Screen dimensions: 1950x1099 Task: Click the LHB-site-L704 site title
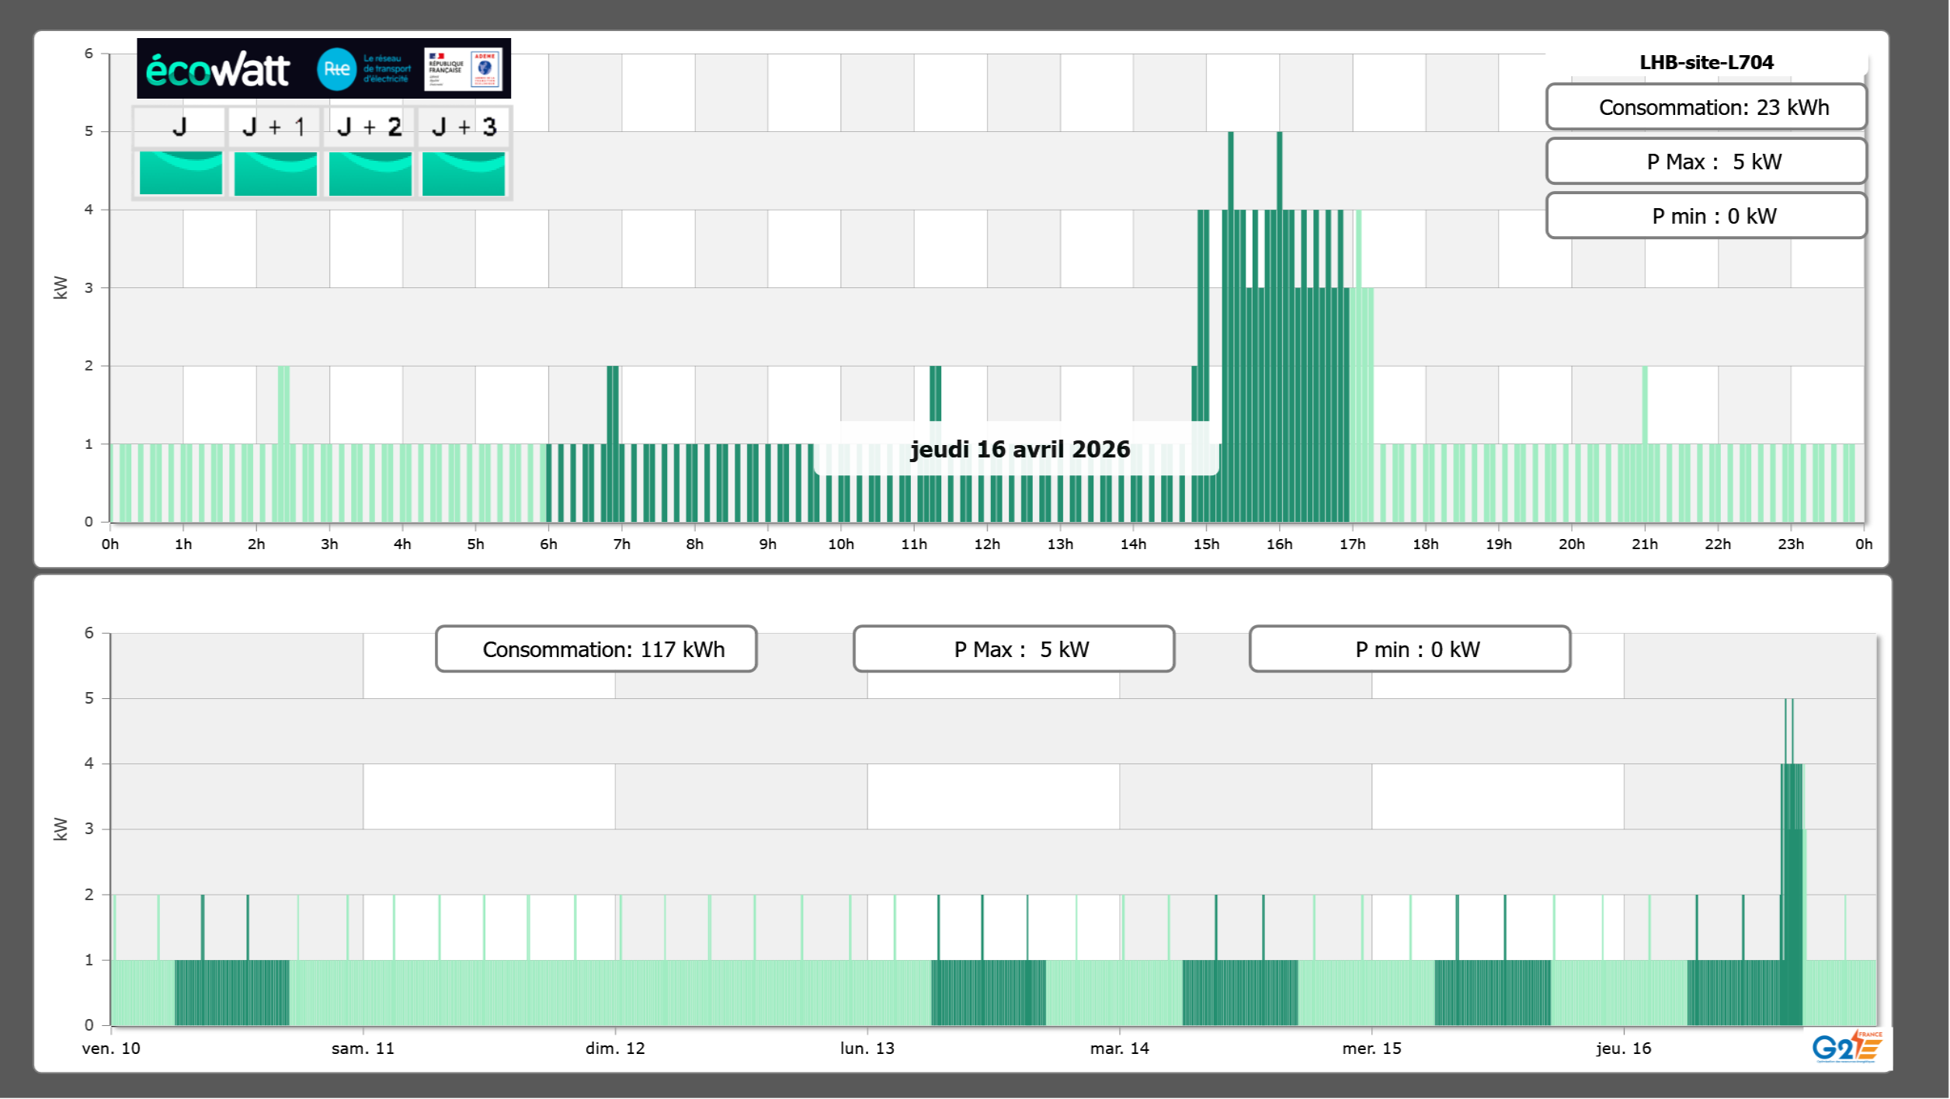tap(1705, 62)
